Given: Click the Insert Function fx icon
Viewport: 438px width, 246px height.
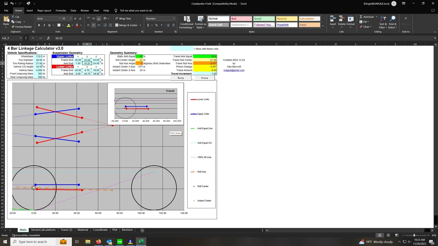Looking at the screenshot, I should click(48, 38).
